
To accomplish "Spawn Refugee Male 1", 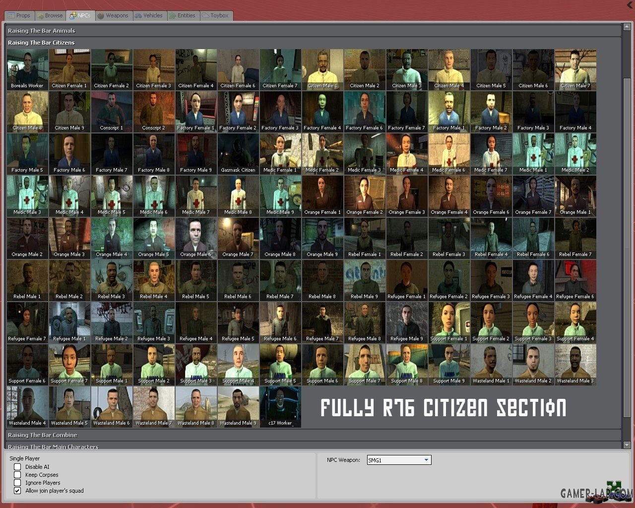I will point(69,322).
